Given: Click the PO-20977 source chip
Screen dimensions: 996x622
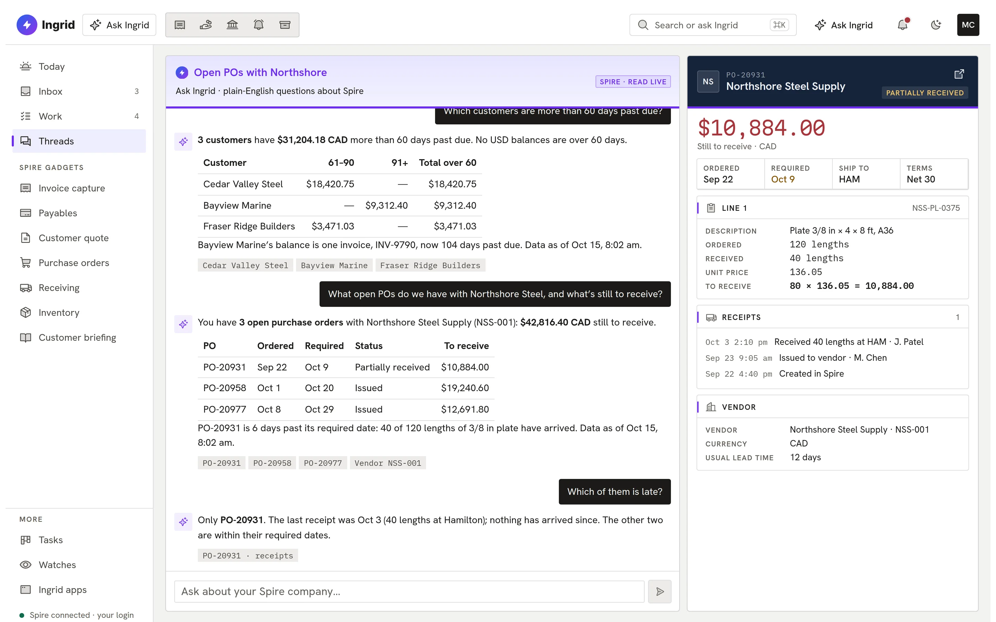Looking at the screenshot, I should 323,463.
